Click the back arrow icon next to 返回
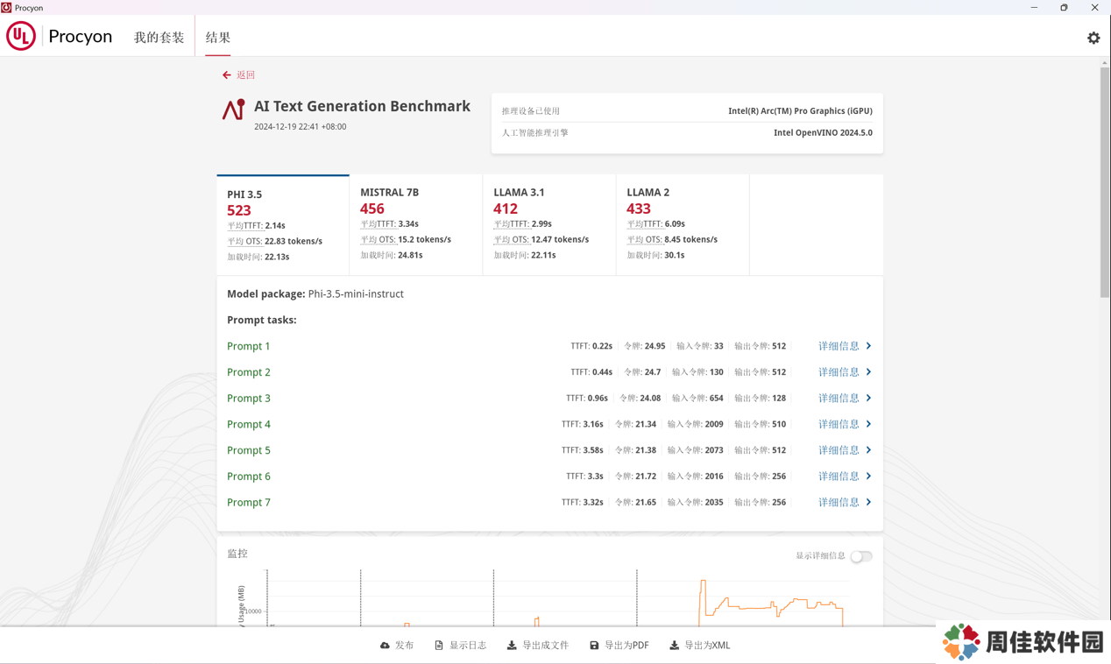1111x664 pixels. pos(227,75)
